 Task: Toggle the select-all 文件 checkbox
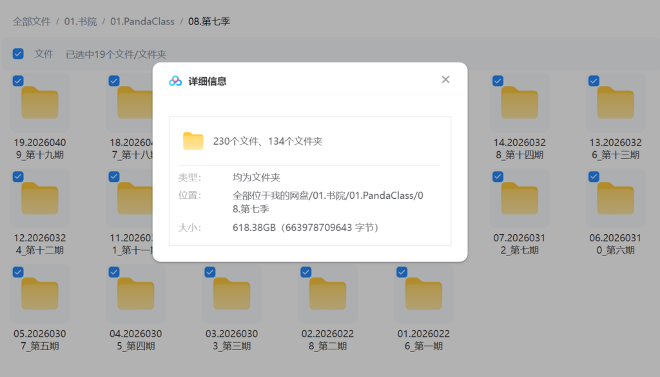pos(18,54)
